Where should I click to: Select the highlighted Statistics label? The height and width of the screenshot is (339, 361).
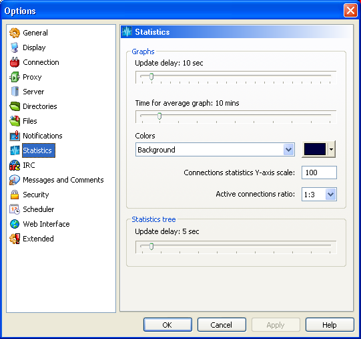pyautogui.click(x=39, y=150)
